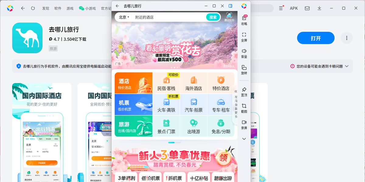Open 汽车·船票 bus and ferry tickets
Screen dimensions: 365x182
coord(193,105)
